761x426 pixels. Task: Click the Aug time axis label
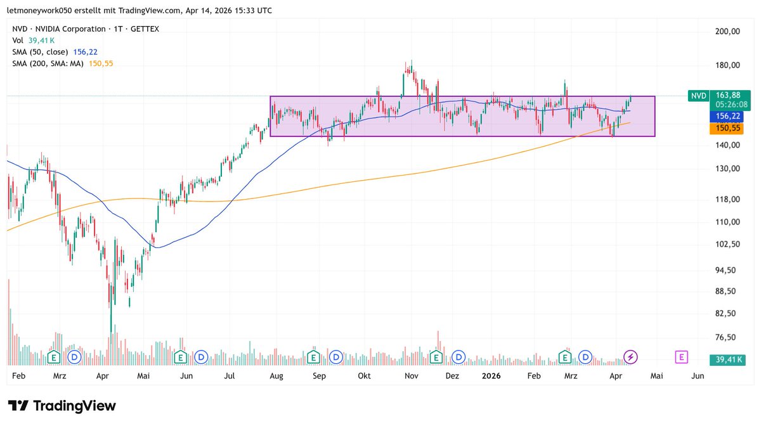click(x=275, y=376)
